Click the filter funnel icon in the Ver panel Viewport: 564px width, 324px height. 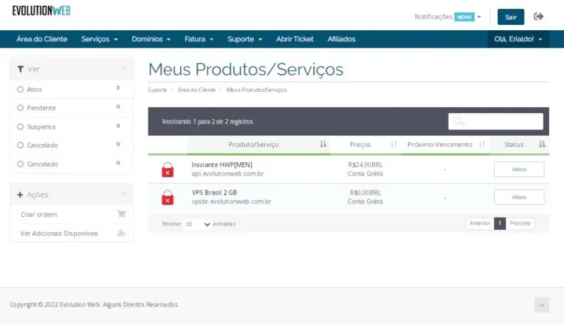tap(21, 69)
